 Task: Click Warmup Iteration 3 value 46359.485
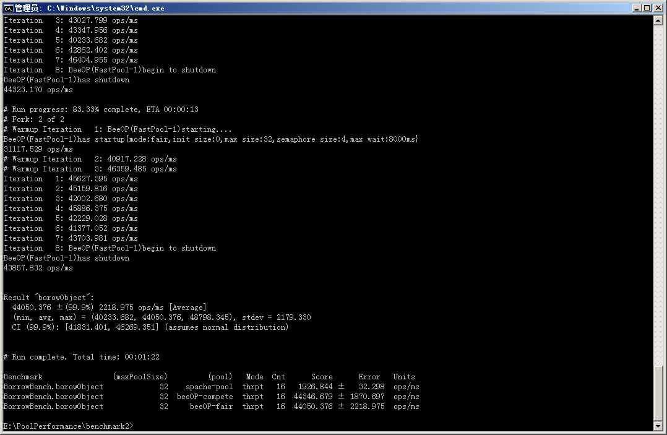point(127,168)
